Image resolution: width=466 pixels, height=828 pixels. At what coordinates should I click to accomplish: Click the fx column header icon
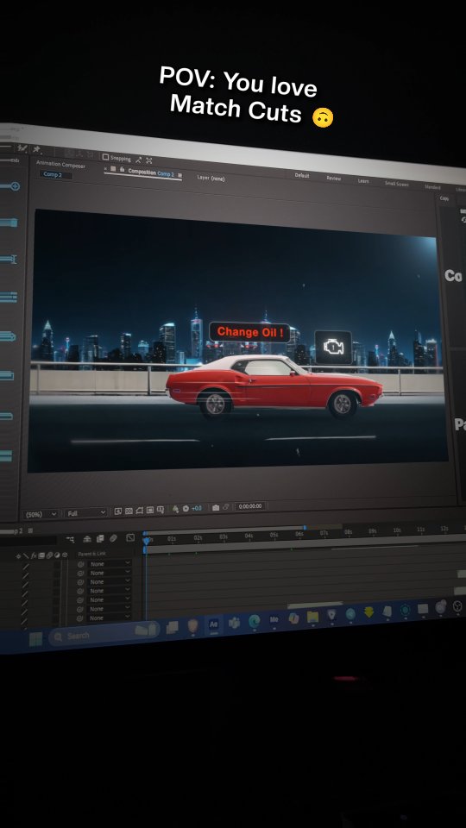point(34,555)
